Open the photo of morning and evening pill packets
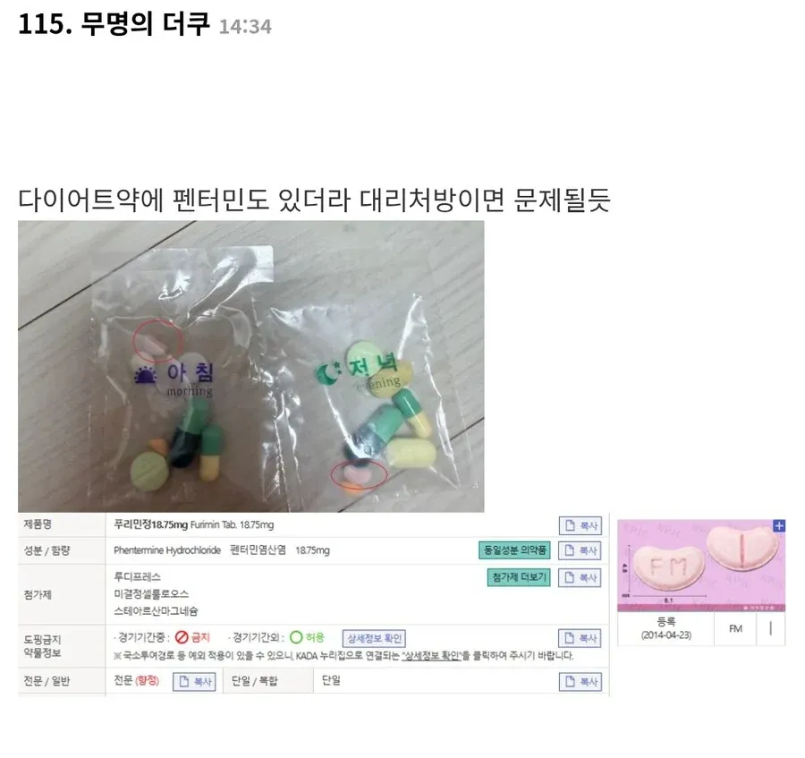The image size is (805, 758). tap(251, 366)
